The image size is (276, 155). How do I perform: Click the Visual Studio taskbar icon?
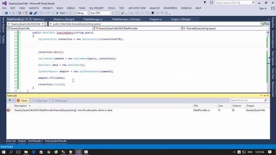pyautogui.click(x=78, y=152)
